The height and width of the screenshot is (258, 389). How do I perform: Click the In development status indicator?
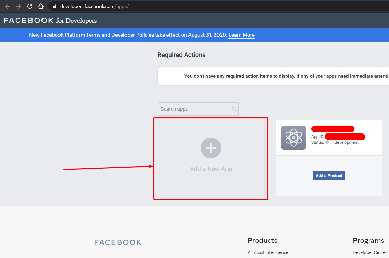tap(342, 142)
